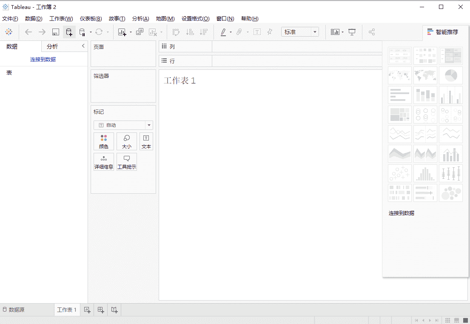Add a new dashboard from bottom tabs
Screen dimensions: 470x324
pyautogui.click(x=101, y=310)
